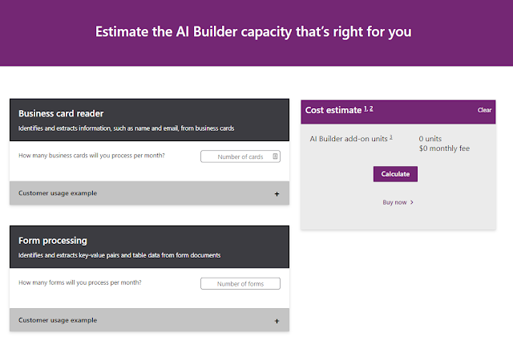
Task: Click 'How many forms will you process' label
Action: pyautogui.click(x=85, y=282)
